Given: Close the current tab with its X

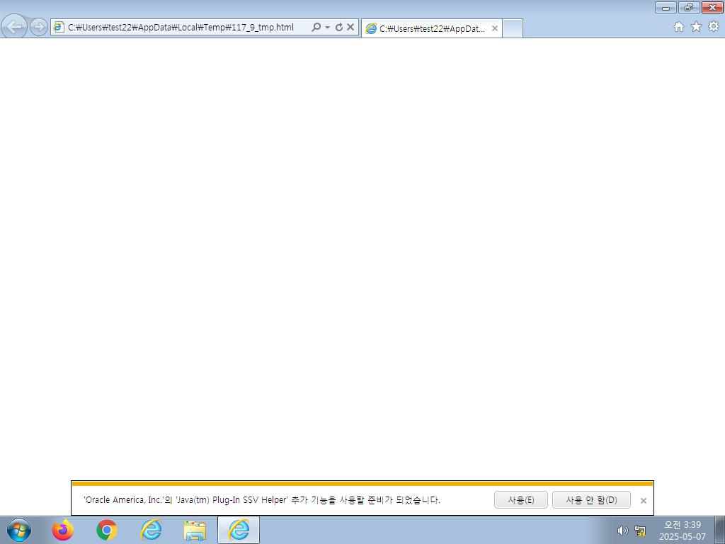Looking at the screenshot, I should [495, 28].
